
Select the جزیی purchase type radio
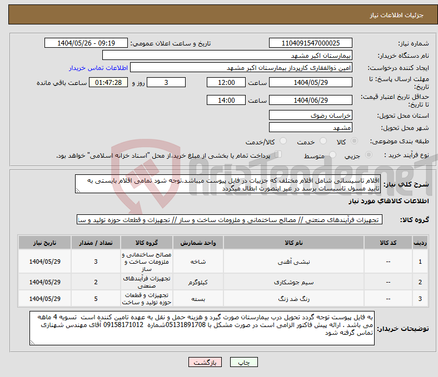[369, 155]
